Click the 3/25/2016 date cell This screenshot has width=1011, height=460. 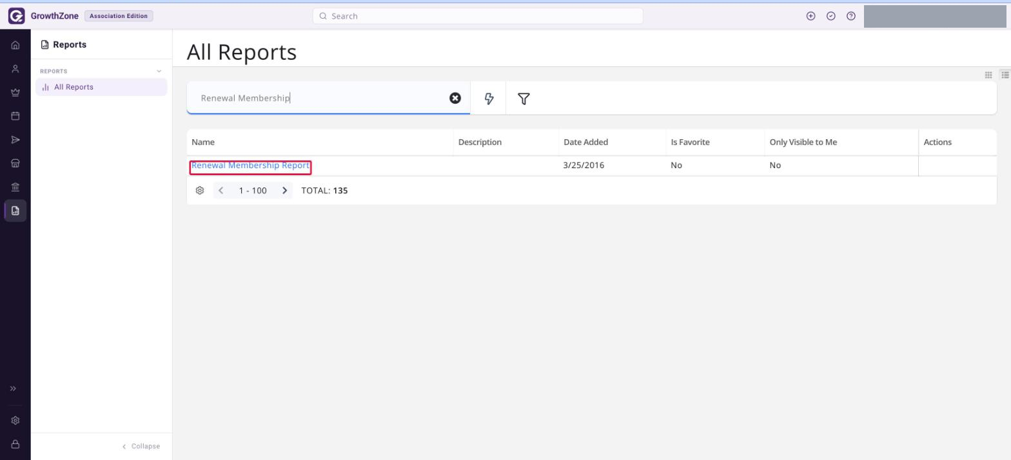584,166
